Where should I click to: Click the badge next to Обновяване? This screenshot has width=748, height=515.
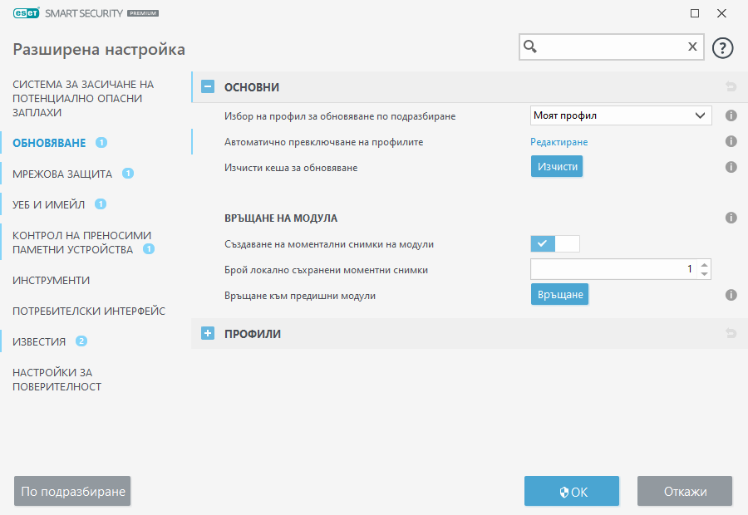[101, 142]
